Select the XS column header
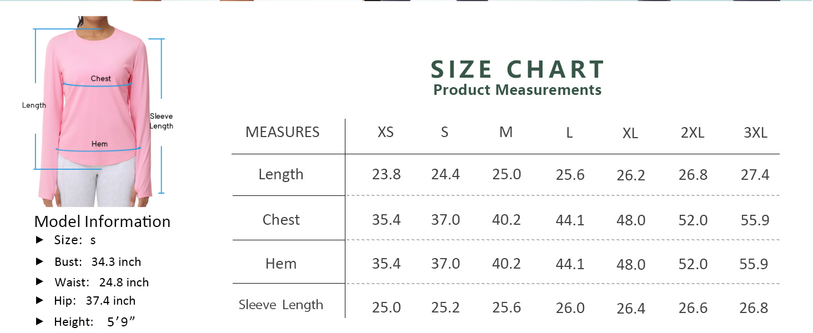This screenshot has height=333, width=813. tap(385, 133)
